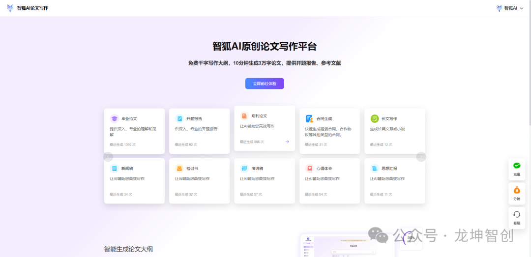The width and height of the screenshot is (531, 257).
Task: Select the 思想汇报 card icon
Action: (375, 168)
